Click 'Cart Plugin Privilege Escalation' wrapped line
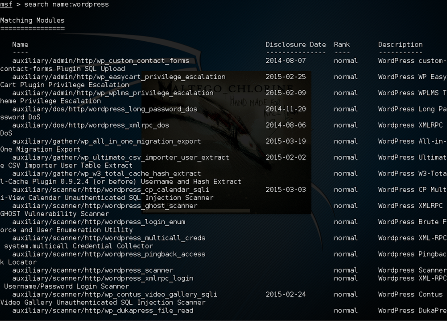The width and height of the screenshot is (447, 321). (x=64, y=85)
